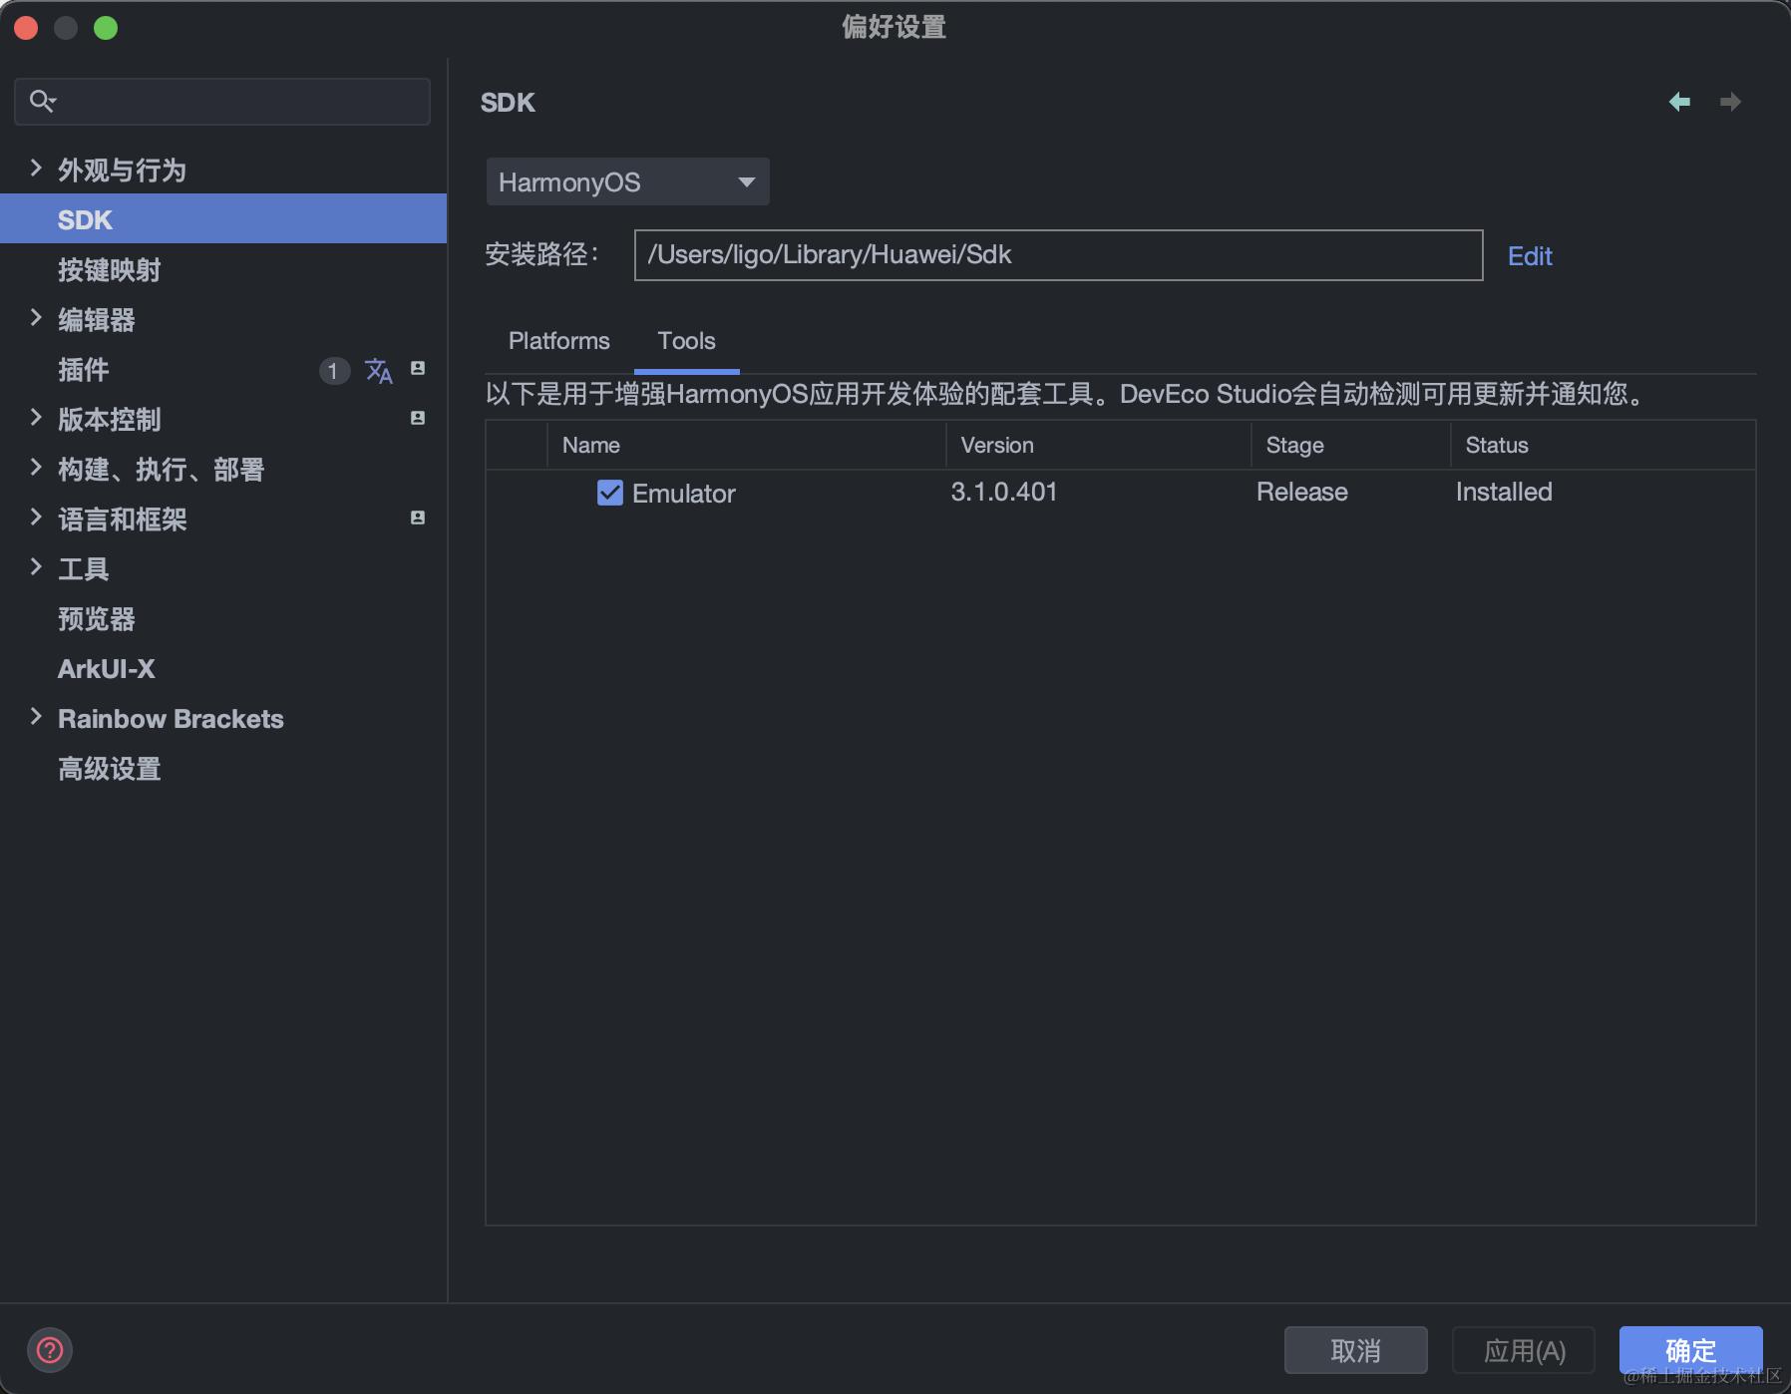
Task: Click the 3.1.0.401 version cell
Action: tap(1003, 492)
